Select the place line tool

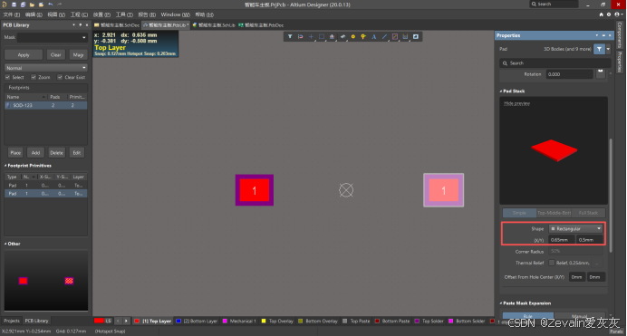click(x=384, y=36)
